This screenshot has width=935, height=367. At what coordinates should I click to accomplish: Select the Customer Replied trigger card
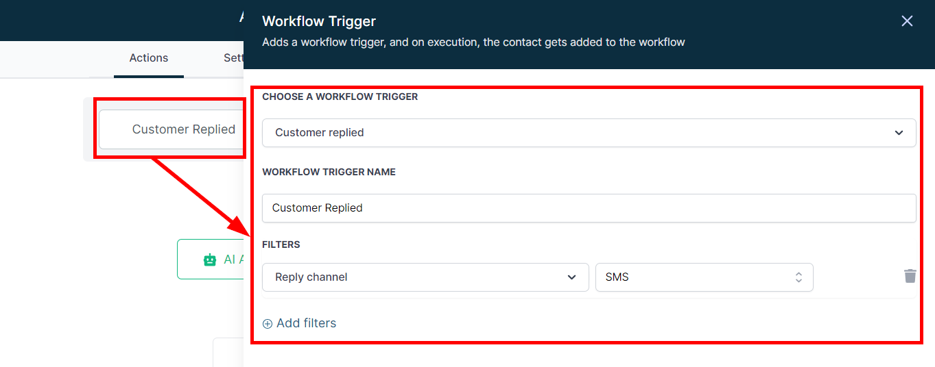pyautogui.click(x=171, y=129)
